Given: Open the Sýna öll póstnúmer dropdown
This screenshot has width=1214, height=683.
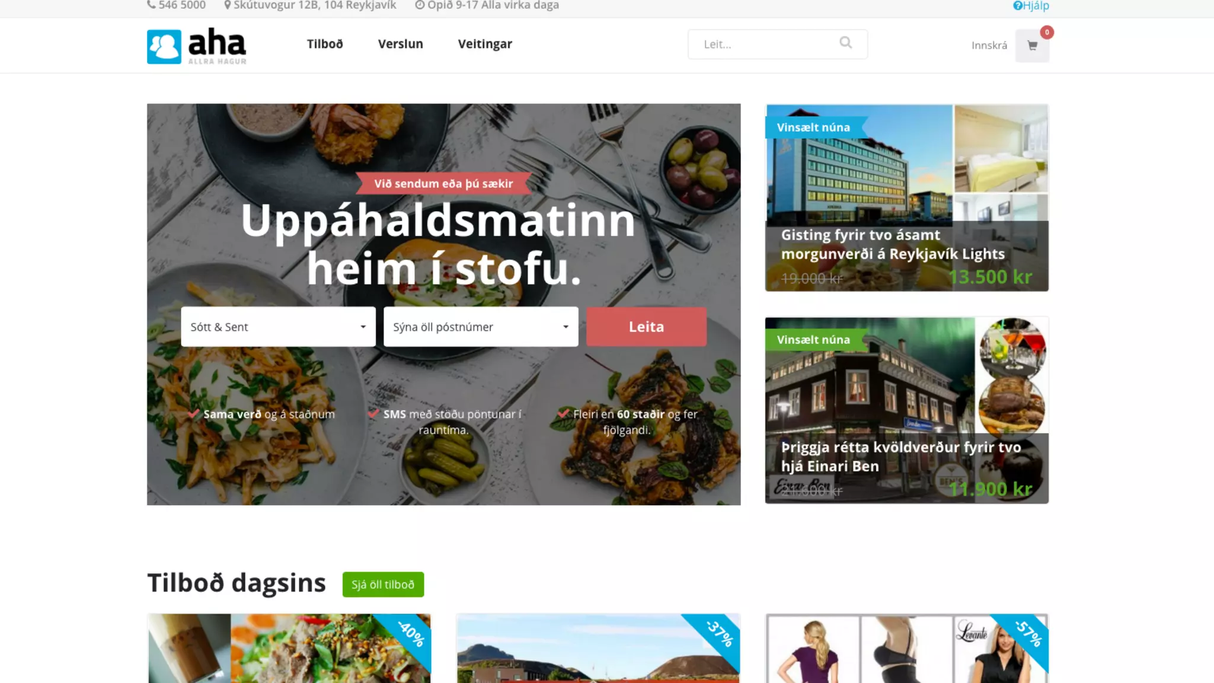Looking at the screenshot, I should click(x=481, y=327).
